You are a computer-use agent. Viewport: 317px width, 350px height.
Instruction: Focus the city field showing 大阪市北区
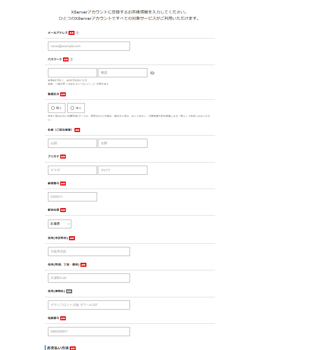pyautogui.click(x=89, y=252)
